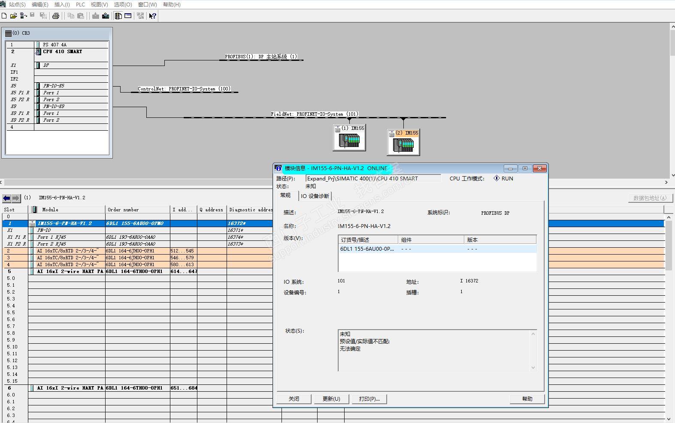Switch to the 常规 tab
Screen dimensions: 675x423
[285, 195]
